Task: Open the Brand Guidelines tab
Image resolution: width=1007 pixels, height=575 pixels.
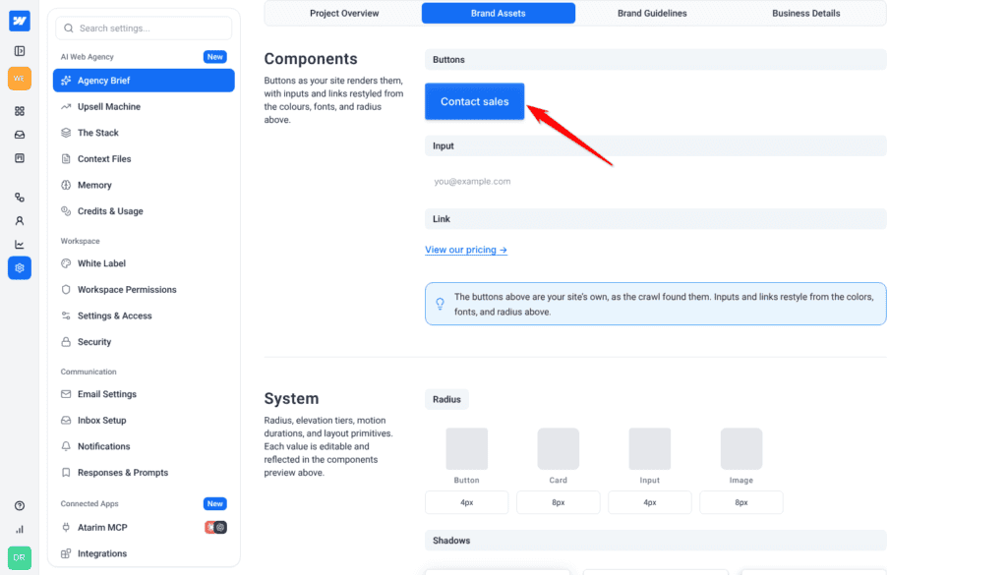Action: pos(652,13)
